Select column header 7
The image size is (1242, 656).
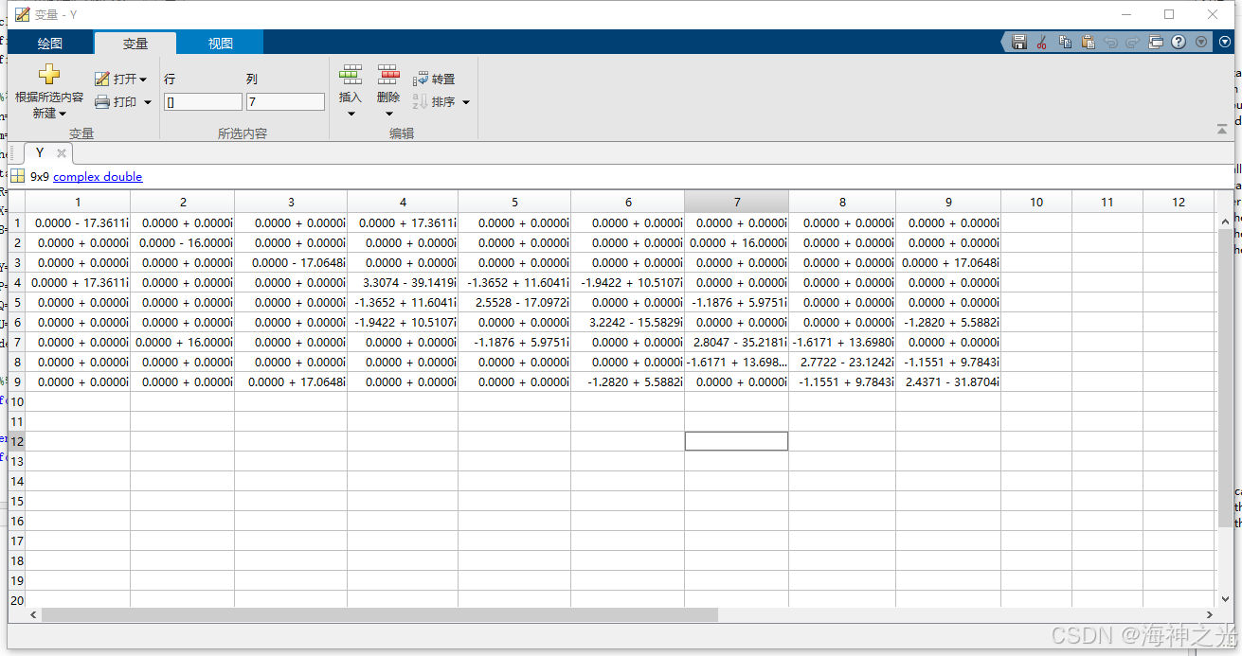736,202
